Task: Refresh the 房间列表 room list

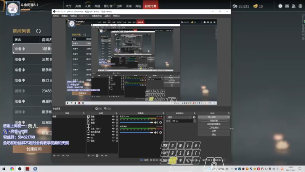Action: [39, 31]
